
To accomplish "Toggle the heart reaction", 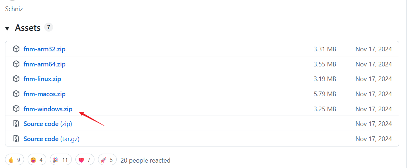I will point(85,160).
